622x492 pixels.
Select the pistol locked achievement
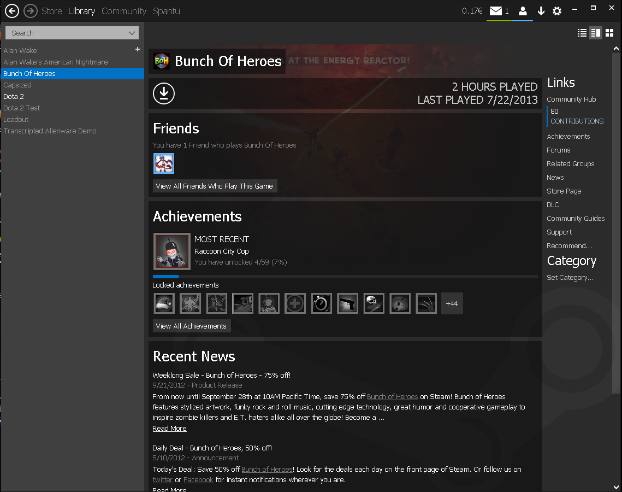[347, 304]
